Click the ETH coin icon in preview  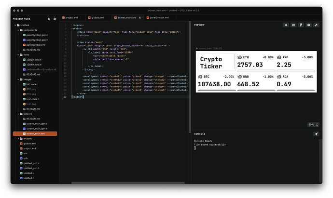[x=239, y=57]
